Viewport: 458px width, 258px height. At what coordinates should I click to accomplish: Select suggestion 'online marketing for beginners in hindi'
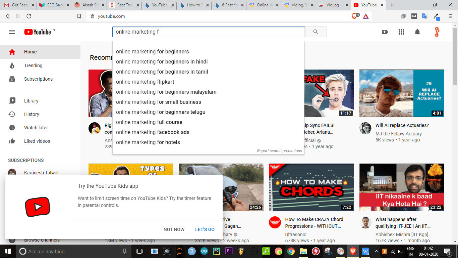tap(208, 61)
